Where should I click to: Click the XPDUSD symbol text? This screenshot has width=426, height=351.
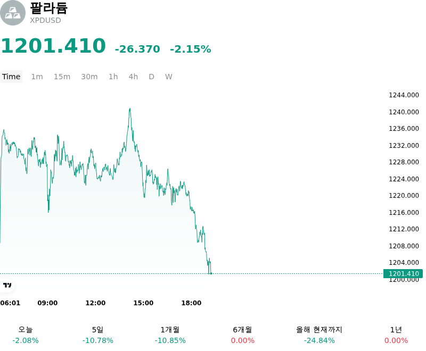tap(45, 21)
